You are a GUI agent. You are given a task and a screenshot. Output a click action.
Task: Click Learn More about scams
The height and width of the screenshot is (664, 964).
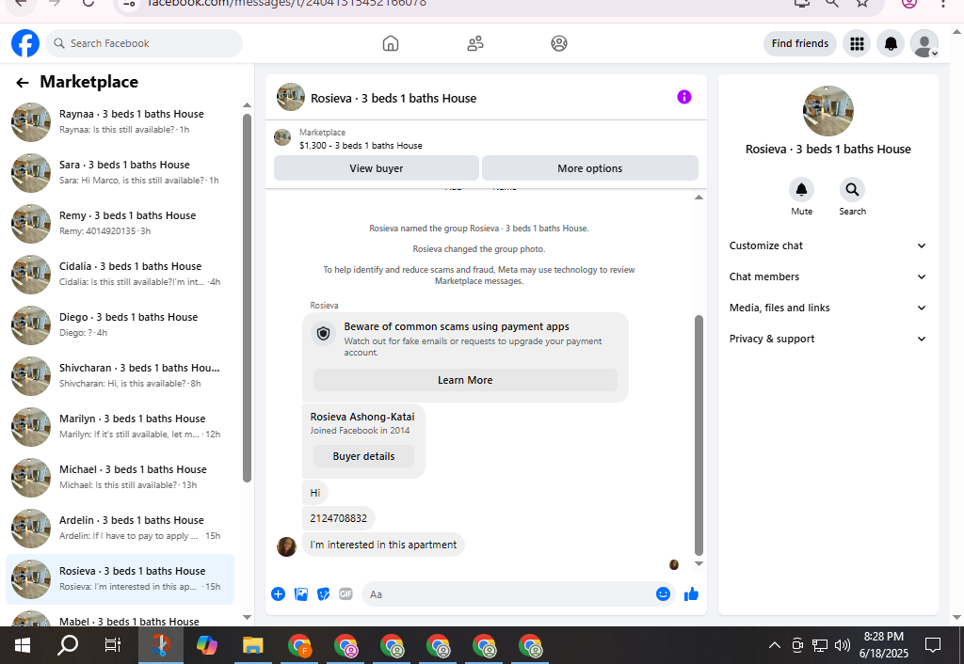pyautogui.click(x=465, y=380)
